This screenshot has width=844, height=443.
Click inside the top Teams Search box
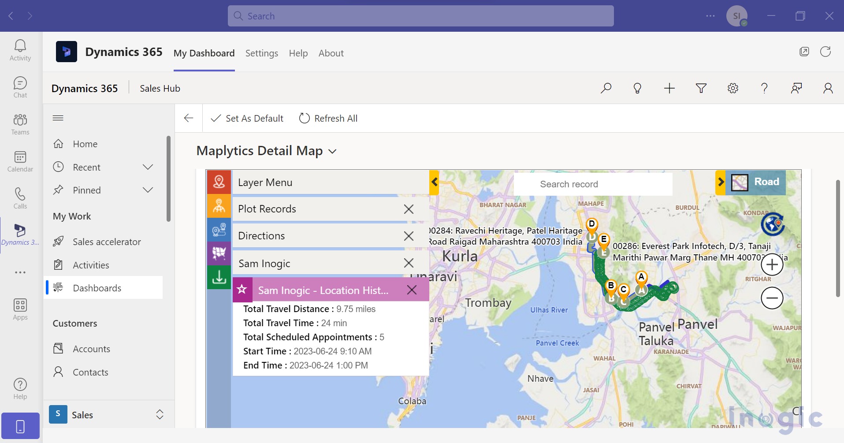coord(421,16)
